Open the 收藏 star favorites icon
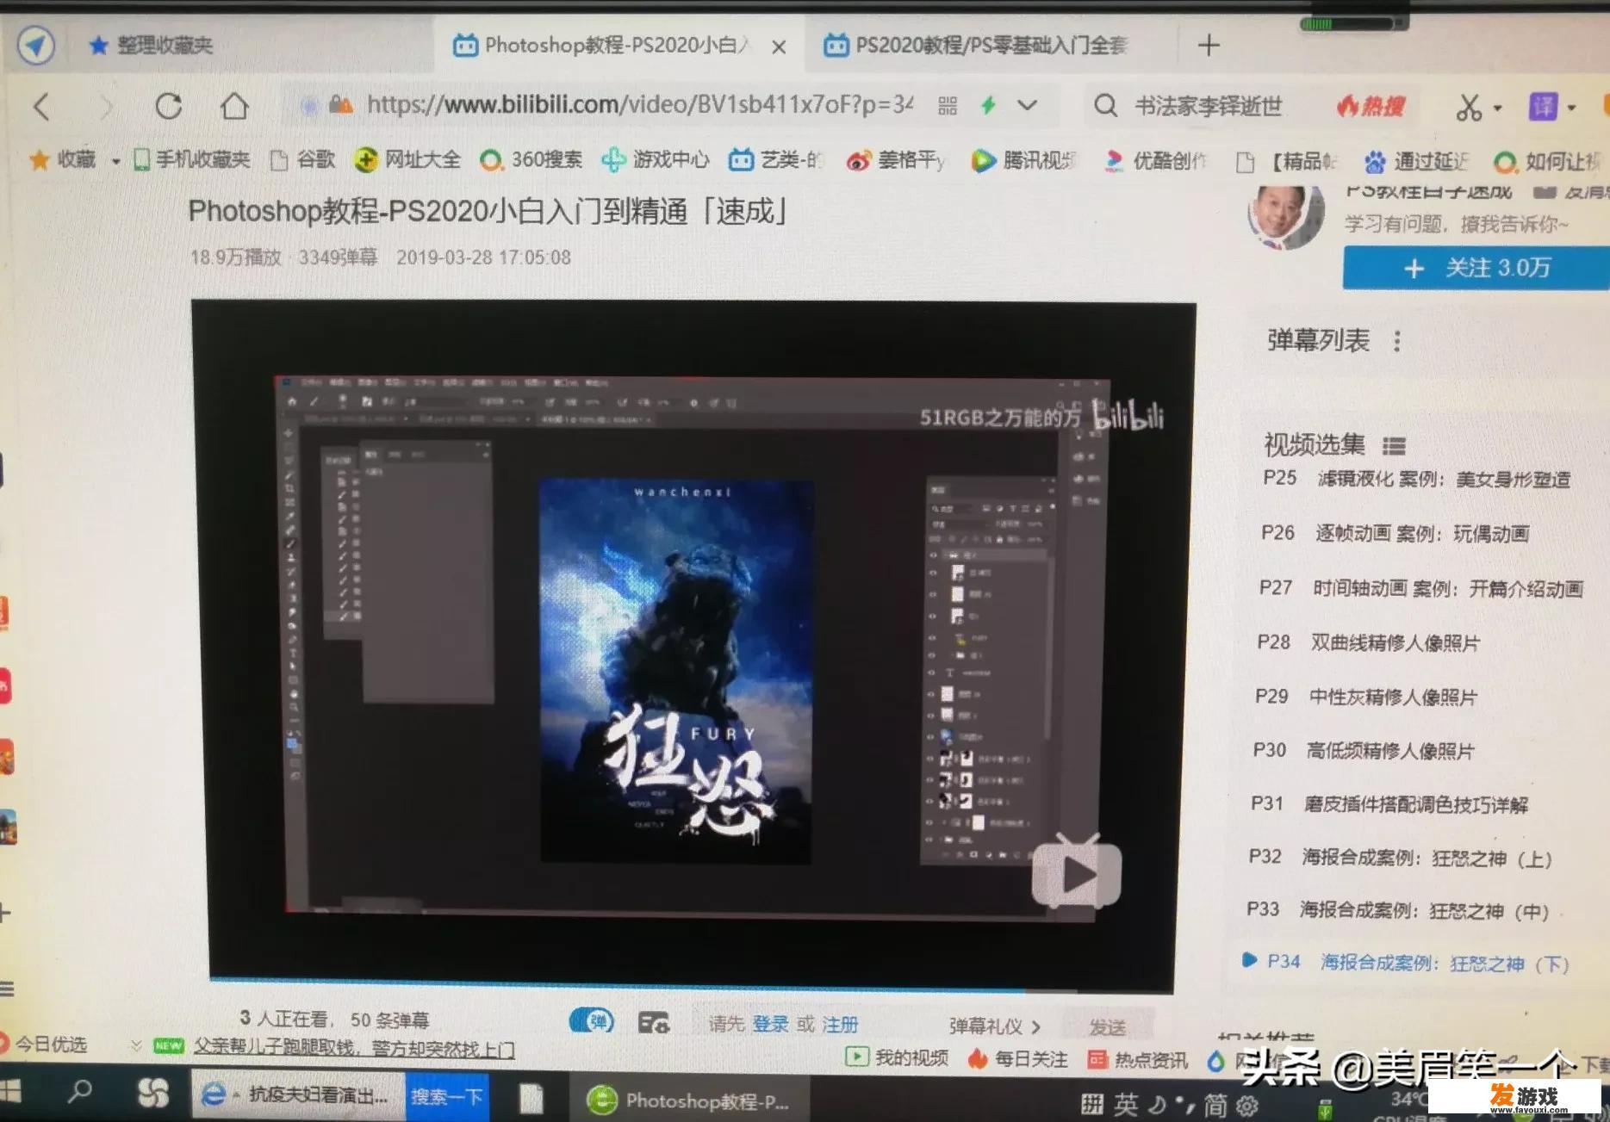The width and height of the screenshot is (1610, 1122). click(40, 159)
